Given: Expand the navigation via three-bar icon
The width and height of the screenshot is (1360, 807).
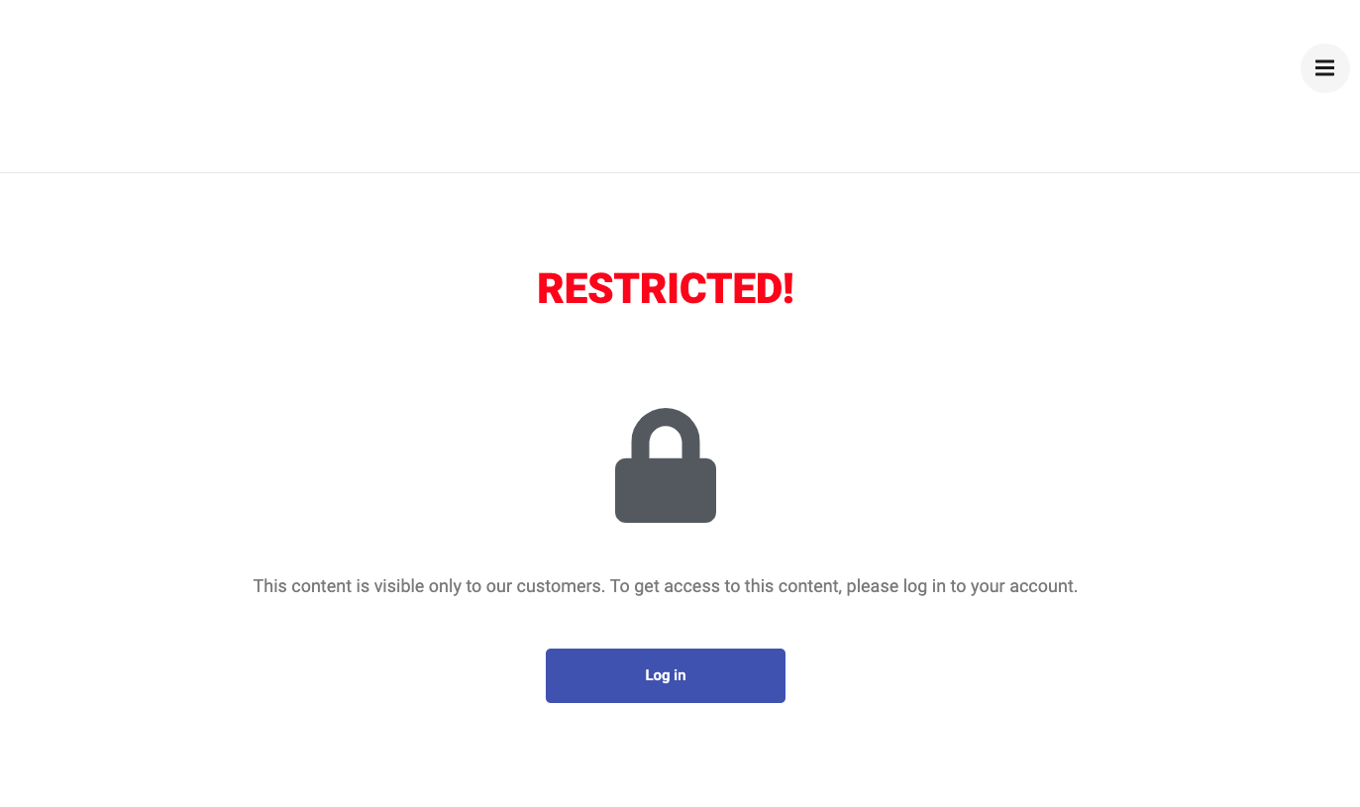Looking at the screenshot, I should pos(1324,68).
